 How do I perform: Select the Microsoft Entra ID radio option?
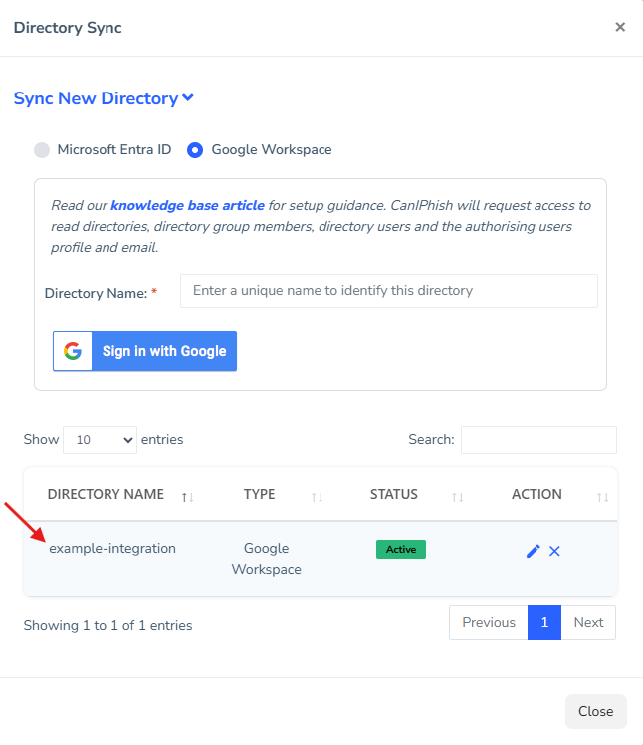click(x=42, y=150)
